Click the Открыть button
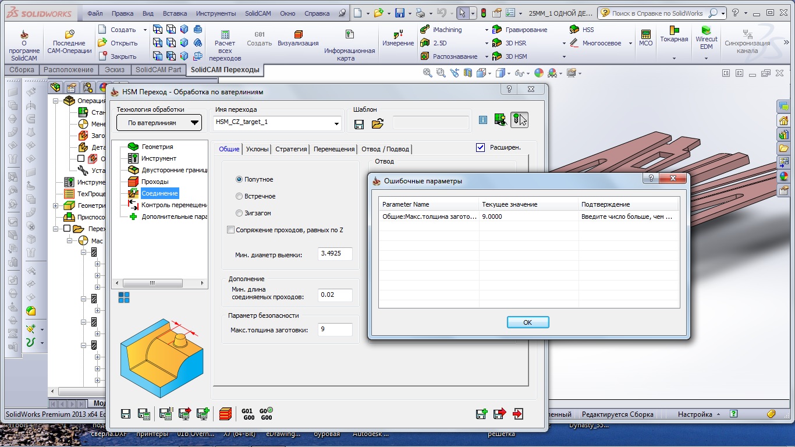Screen dimensions: 795x447 [118, 43]
